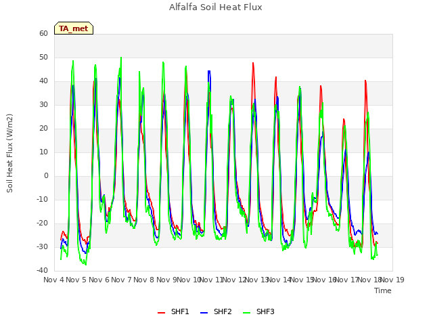Click the chart title Alfalfa Soil Heat Flux
This screenshot has height=325, width=433.
coord(215,7)
